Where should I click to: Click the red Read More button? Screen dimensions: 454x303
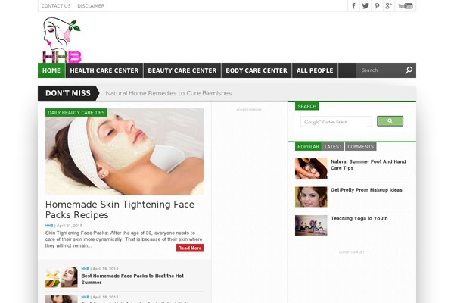[x=190, y=248]
